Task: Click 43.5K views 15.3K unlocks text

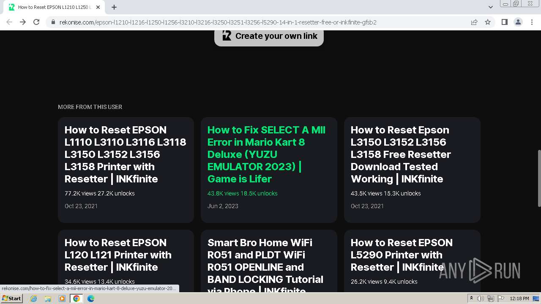Action: tap(386, 193)
